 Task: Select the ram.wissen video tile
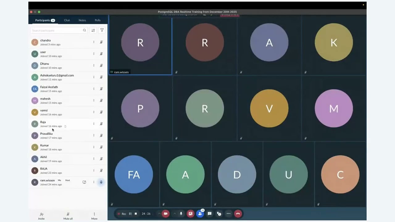pyautogui.click(x=140, y=45)
